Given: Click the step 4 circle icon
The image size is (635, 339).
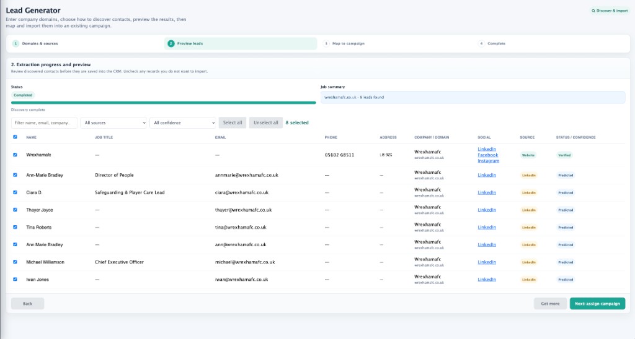Looking at the screenshot, I should tap(481, 44).
